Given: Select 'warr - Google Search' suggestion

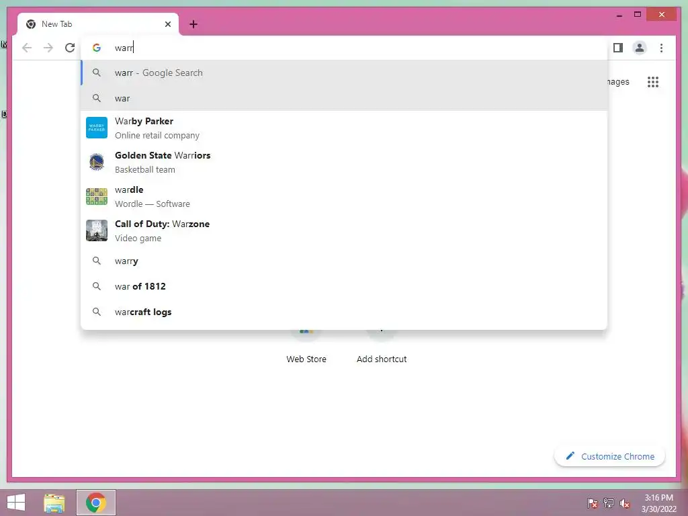Looking at the screenshot, I should (344, 73).
